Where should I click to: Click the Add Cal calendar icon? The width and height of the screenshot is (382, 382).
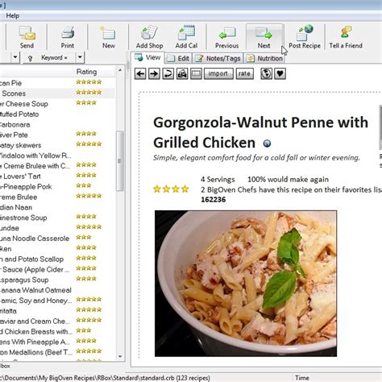click(x=186, y=37)
